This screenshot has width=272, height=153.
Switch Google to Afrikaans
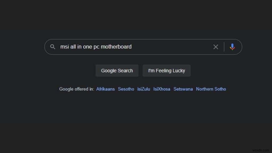click(x=105, y=89)
